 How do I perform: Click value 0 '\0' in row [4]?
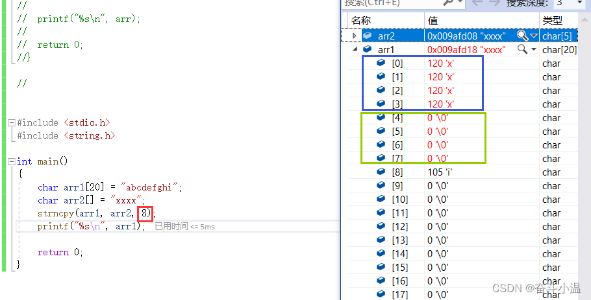point(438,118)
